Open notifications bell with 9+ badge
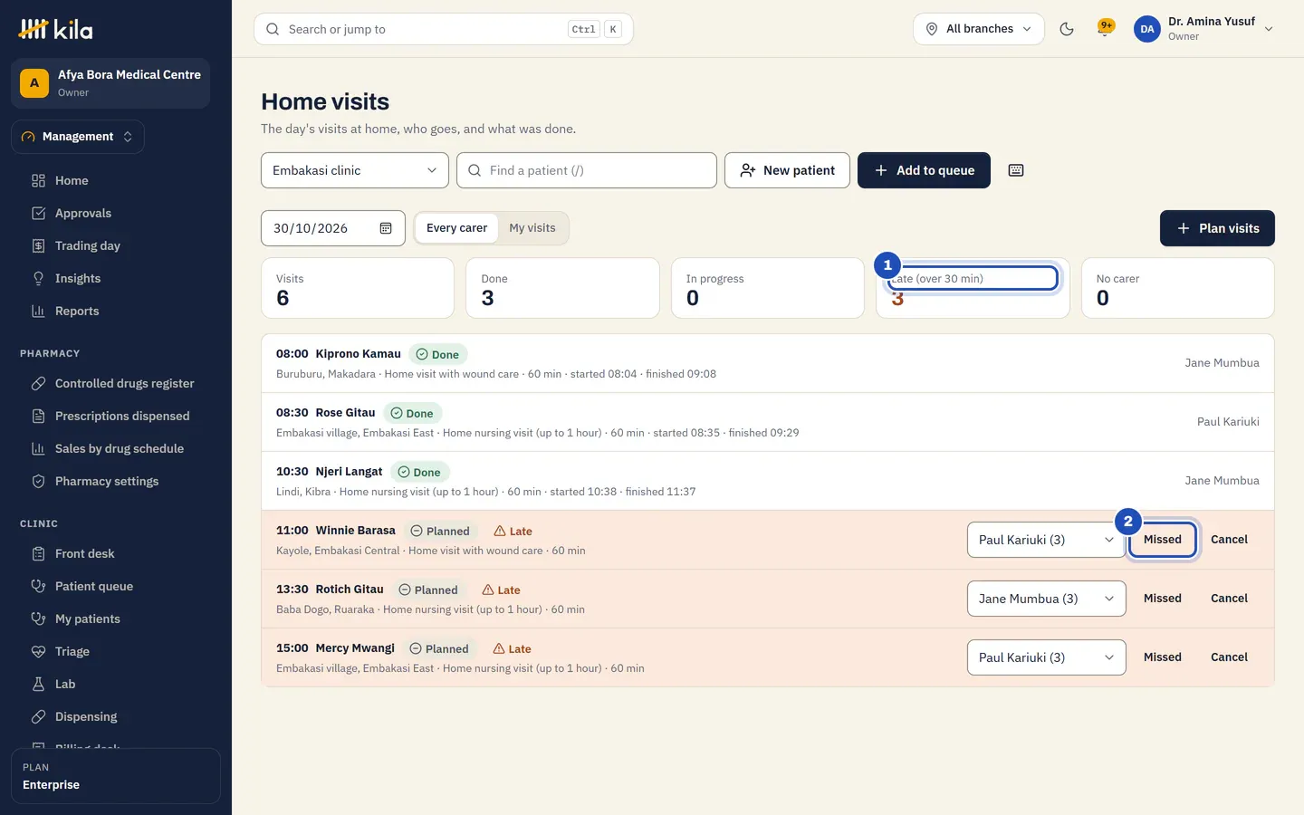The height and width of the screenshot is (815, 1304). pos(1105,29)
